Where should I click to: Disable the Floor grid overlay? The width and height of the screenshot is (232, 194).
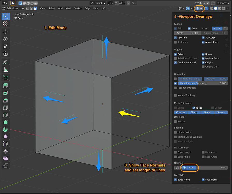[x=190, y=28]
